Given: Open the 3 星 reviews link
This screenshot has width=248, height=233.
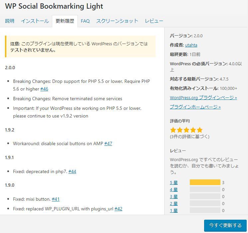Looking at the screenshot, I should point(174,197).
